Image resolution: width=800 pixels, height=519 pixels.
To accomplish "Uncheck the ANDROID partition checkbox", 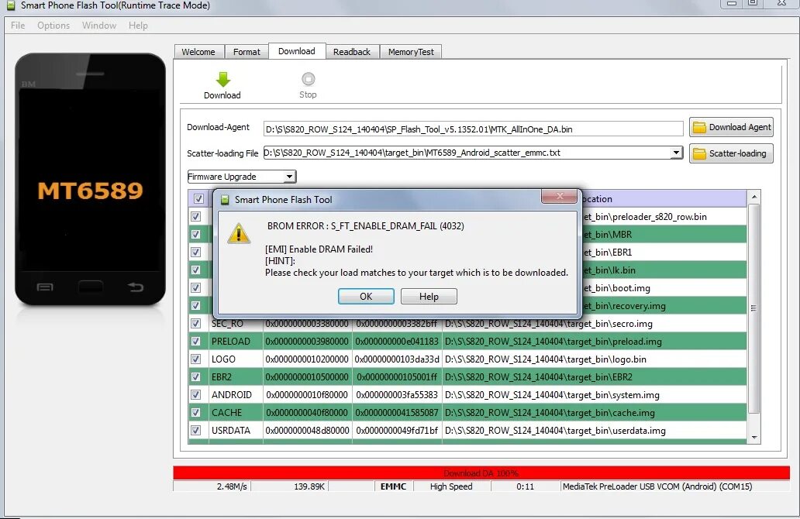I will tap(195, 394).
